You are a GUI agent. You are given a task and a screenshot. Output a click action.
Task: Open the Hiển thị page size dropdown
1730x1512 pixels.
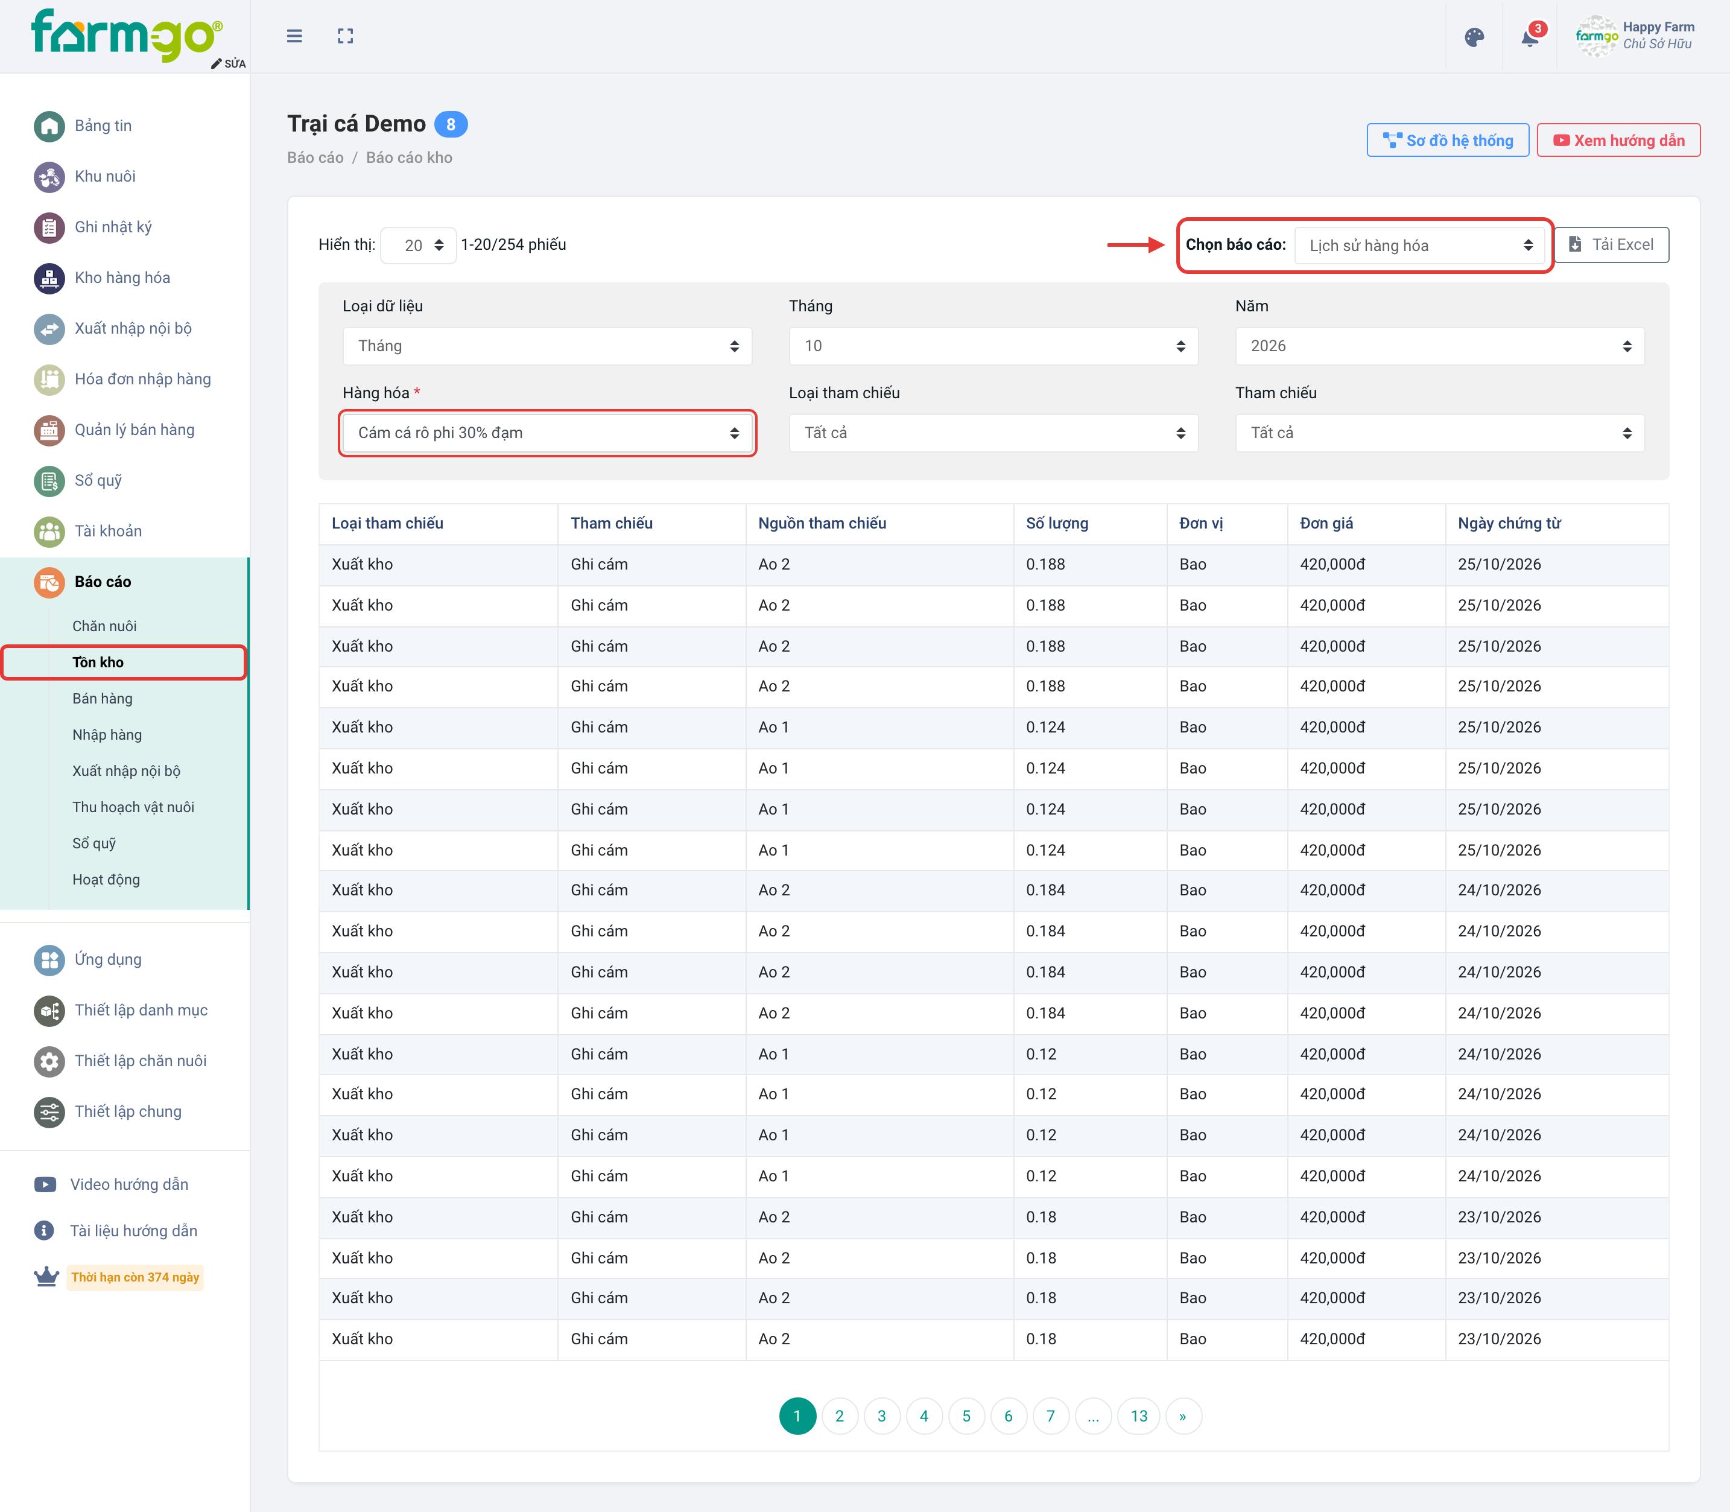click(x=419, y=246)
